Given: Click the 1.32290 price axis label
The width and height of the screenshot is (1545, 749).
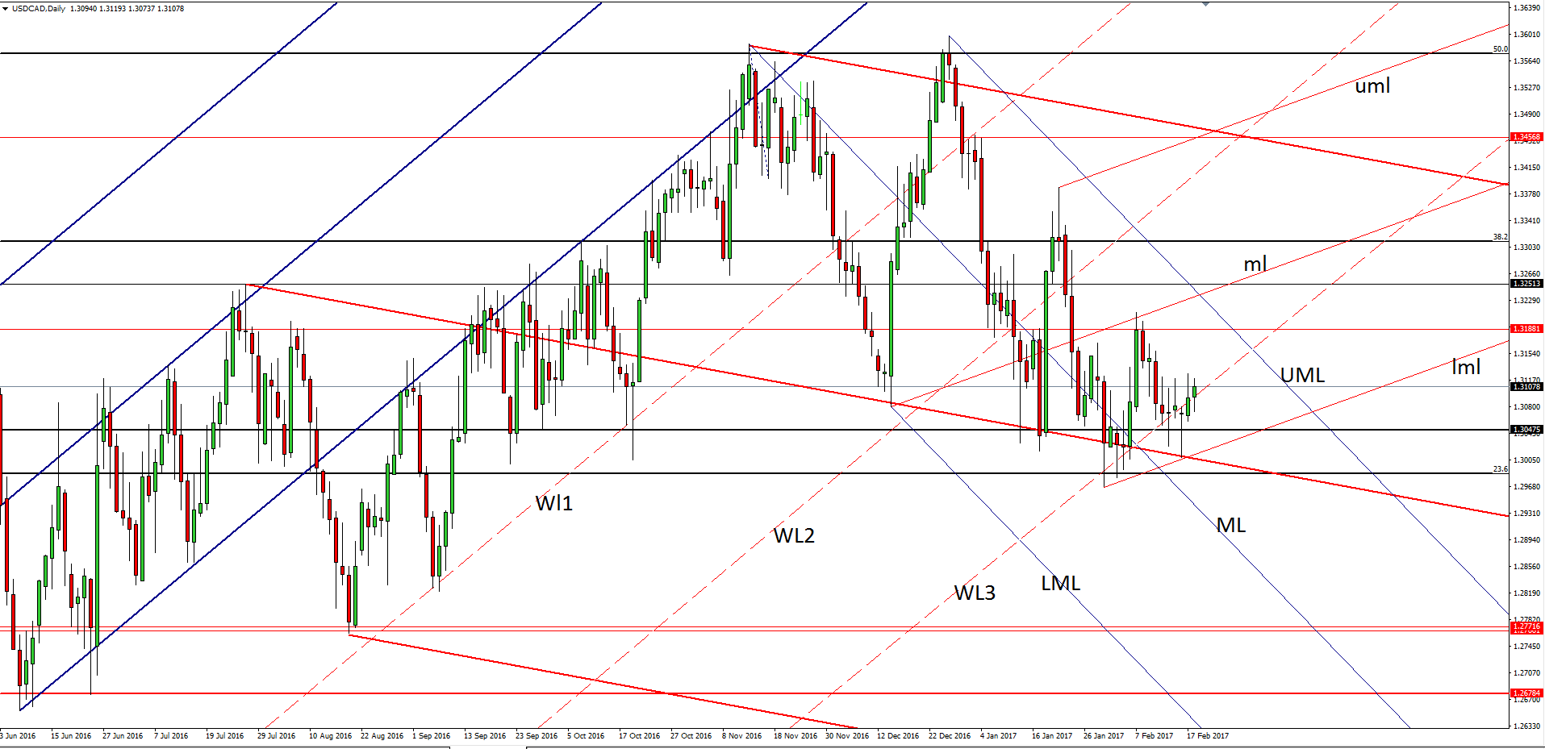Looking at the screenshot, I should click(x=1526, y=301).
